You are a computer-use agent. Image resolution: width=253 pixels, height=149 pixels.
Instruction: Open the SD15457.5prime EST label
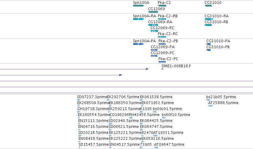pos(94,145)
